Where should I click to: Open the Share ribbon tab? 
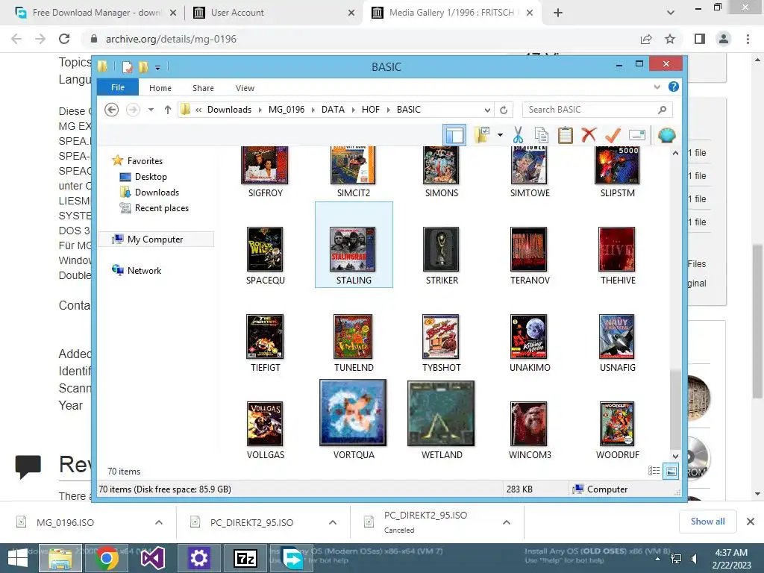[x=203, y=88]
